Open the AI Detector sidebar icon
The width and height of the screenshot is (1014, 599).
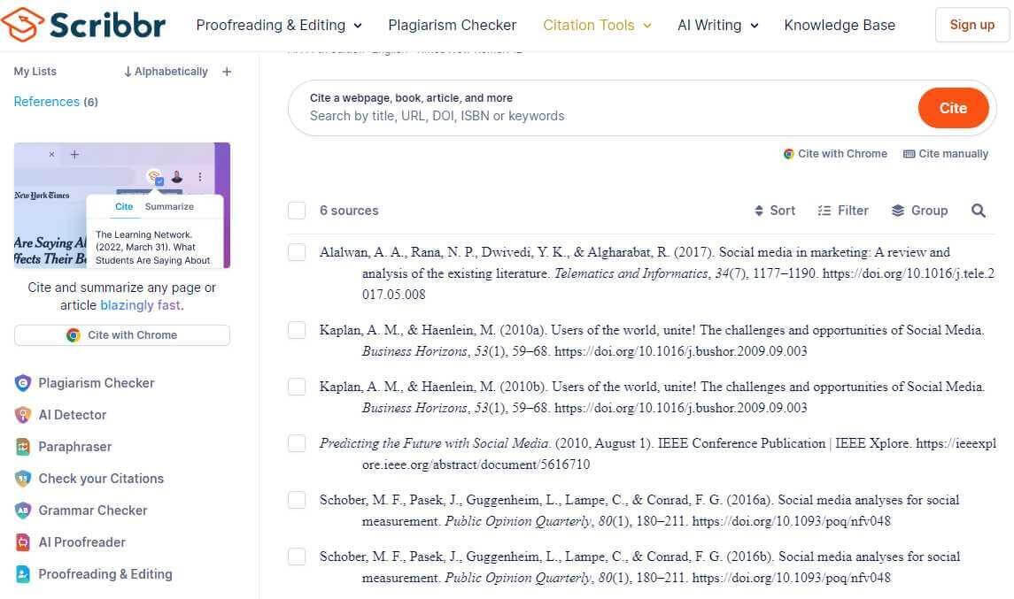point(23,415)
